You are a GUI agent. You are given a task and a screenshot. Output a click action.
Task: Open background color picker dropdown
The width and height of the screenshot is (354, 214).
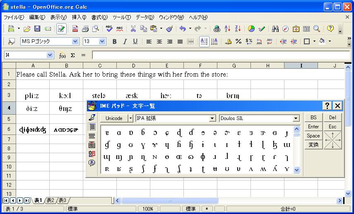point(330,41)
